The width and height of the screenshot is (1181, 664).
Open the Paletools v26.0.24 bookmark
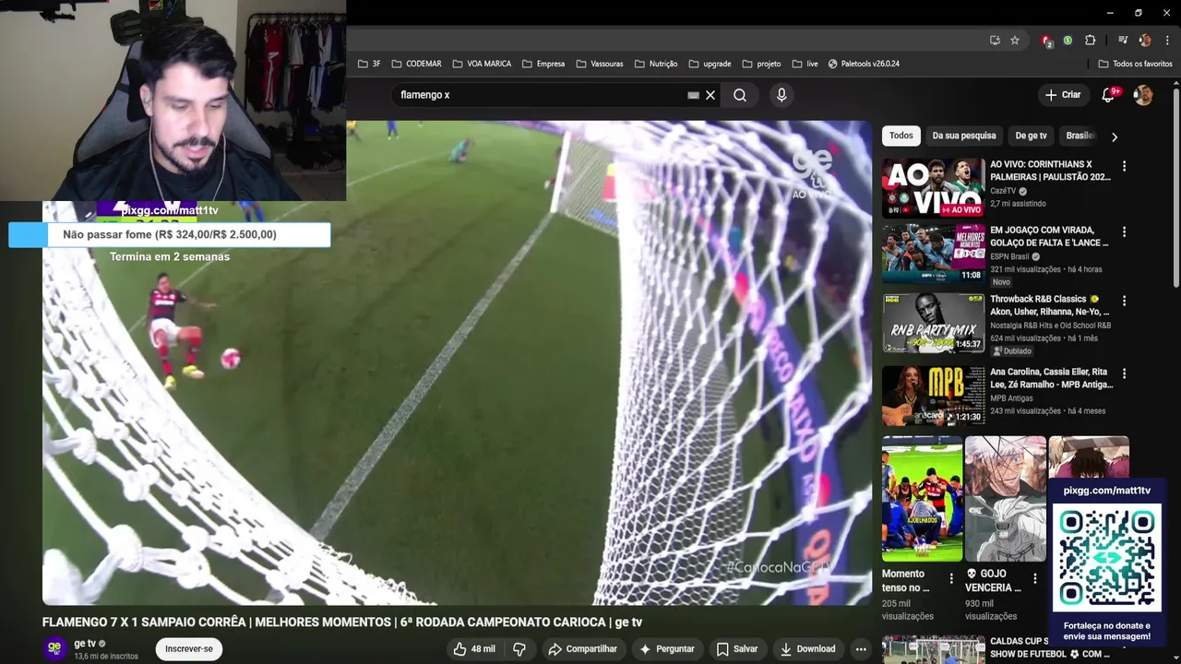pos(864,64)
